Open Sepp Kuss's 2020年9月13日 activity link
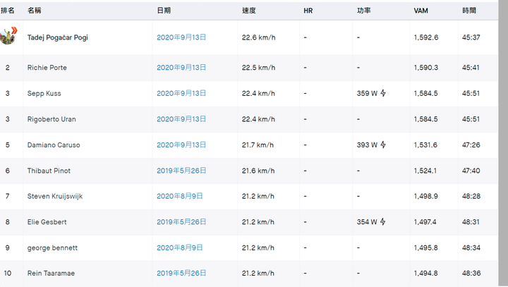 181,93
